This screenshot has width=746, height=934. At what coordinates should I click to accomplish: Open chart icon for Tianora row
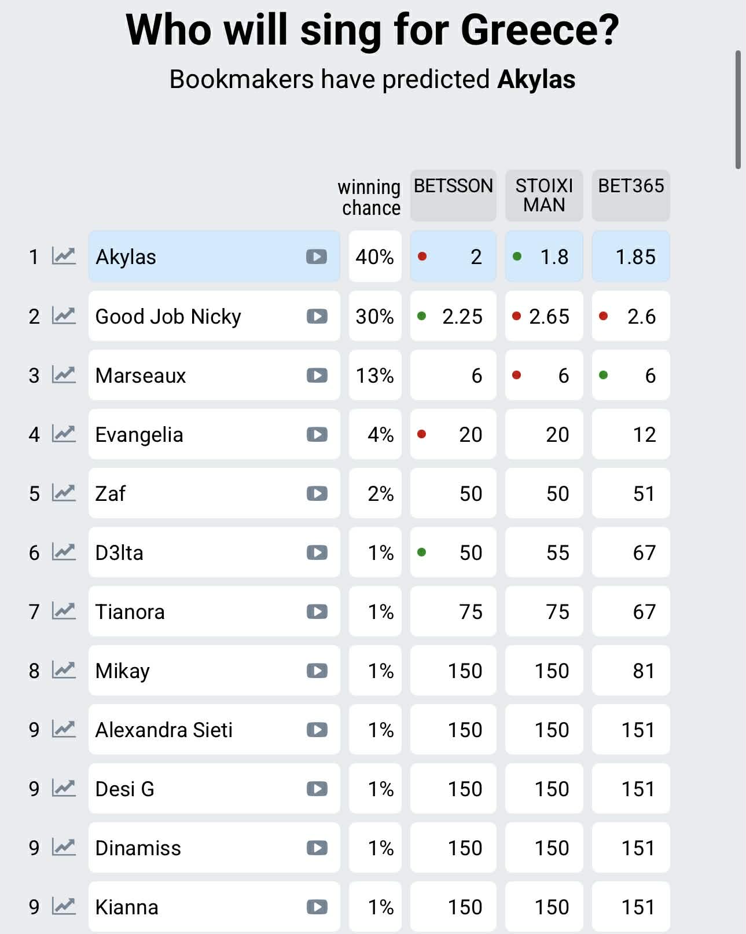(x=64, y=611)
